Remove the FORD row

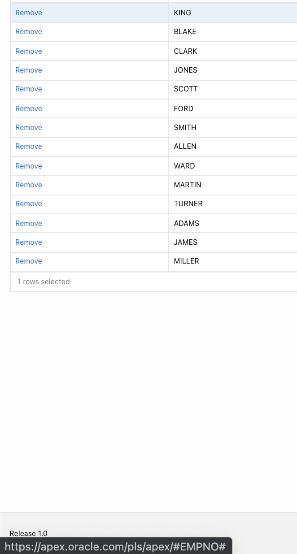pyautogui.click(x=29, y=108)
